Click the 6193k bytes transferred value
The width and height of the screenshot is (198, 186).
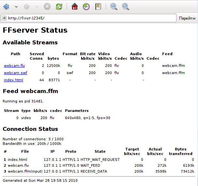click(x=189, y=165)
